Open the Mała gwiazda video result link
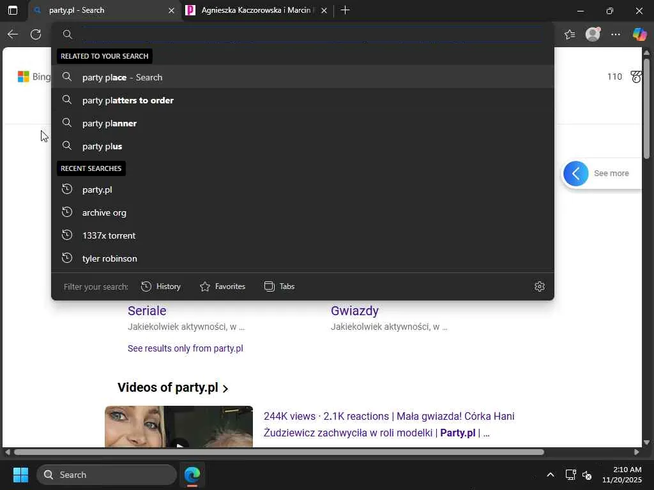The width and height of the screenshot is (654, 490). tap(389, 424)
